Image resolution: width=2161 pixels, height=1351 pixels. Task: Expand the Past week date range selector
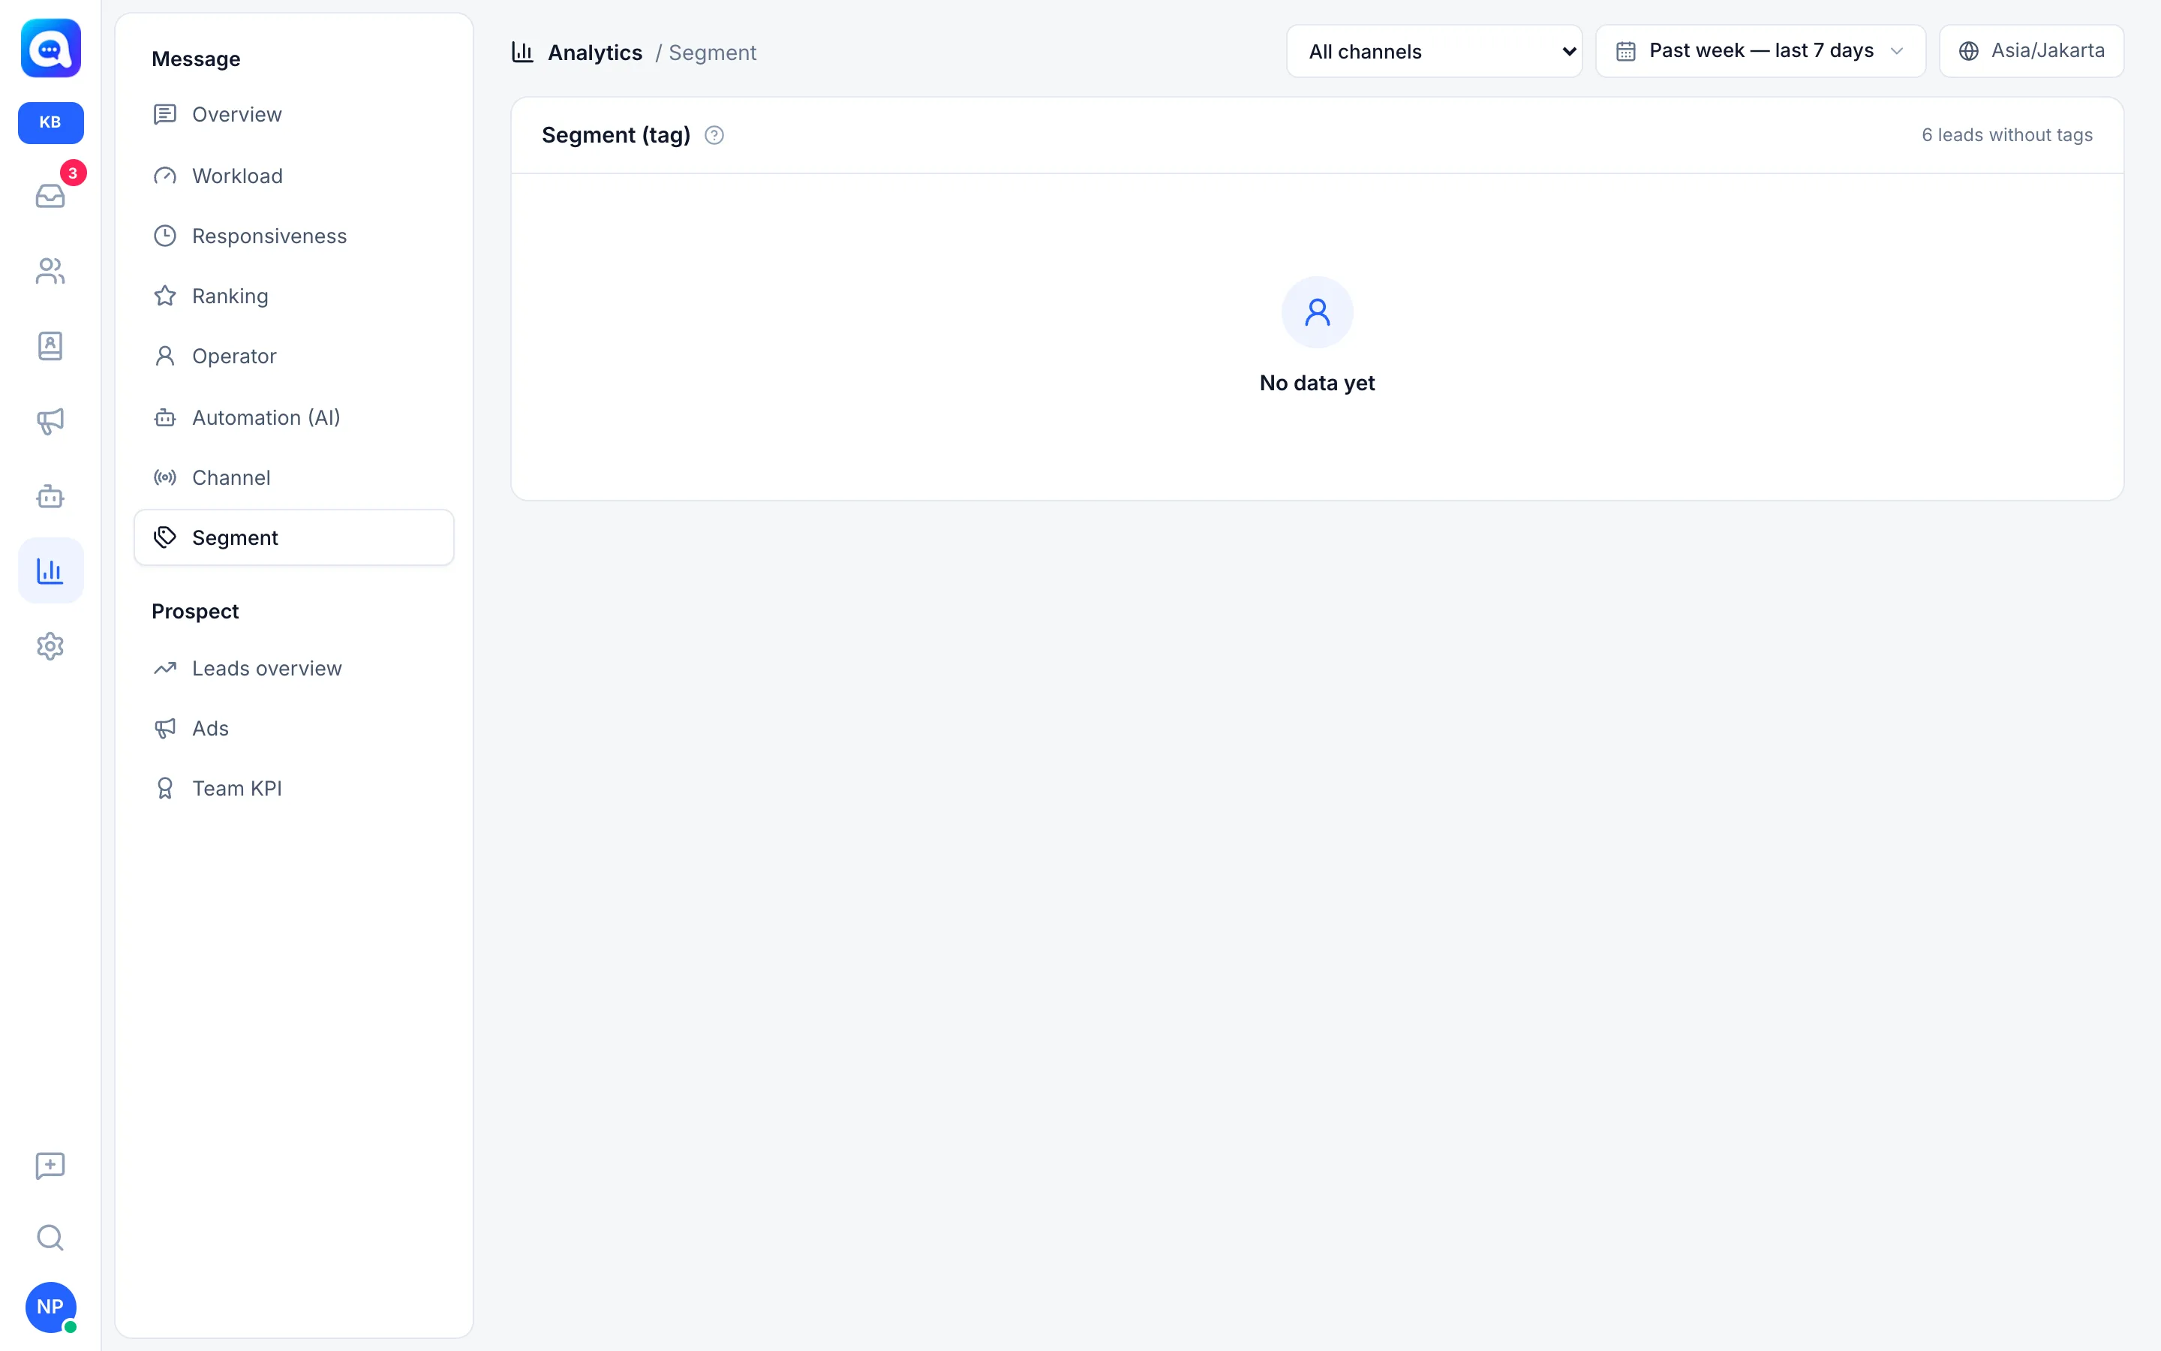tap(1760, 51)
